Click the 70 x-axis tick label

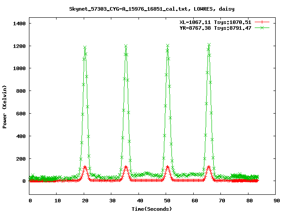pyautogui.click(x=222, y=201)
